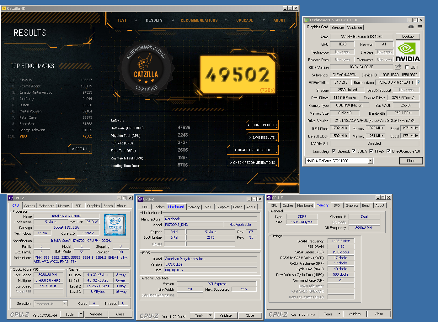
Task: Click SAVE RESULTS button
Action: (x=262, y=138)
